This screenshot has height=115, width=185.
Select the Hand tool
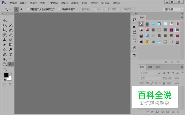(4, 64)
